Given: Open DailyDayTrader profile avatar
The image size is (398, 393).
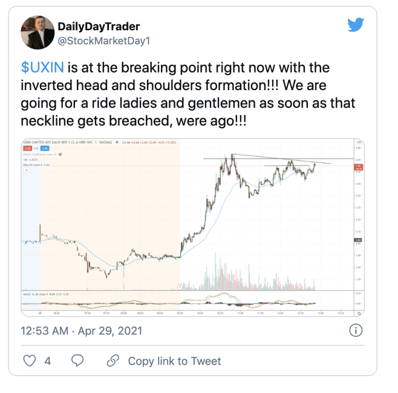Looking at the screenshot, I should [x=38, y=33].
